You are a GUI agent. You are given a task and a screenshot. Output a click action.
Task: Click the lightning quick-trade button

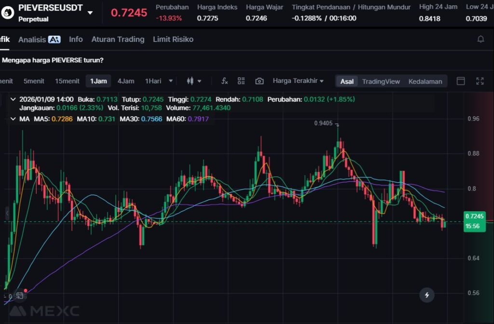coord(426,295)
